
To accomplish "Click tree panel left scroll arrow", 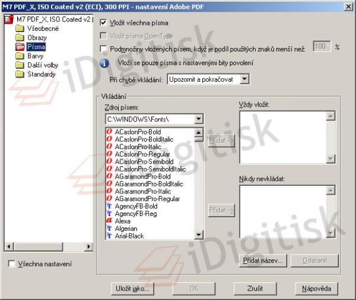I will 9,246.
